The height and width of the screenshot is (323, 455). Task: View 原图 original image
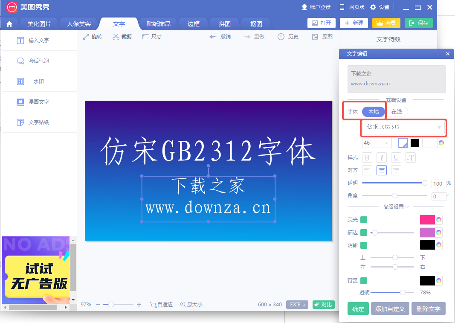pyautogui.click(x=322, y=37)
